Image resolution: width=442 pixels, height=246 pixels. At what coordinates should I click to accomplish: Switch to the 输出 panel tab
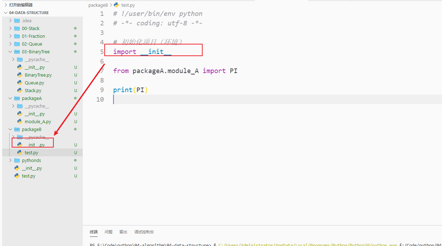point(123,232)
